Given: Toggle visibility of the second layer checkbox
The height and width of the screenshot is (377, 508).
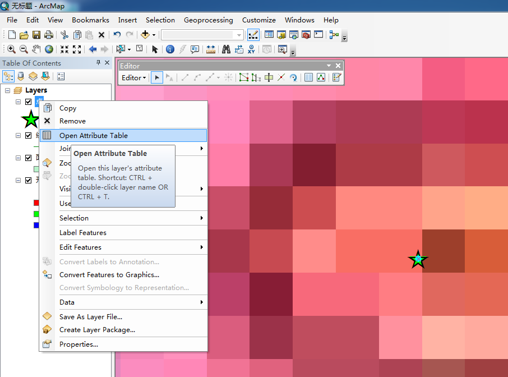Looking at the screenshot, I should click(x=29, y=136).
